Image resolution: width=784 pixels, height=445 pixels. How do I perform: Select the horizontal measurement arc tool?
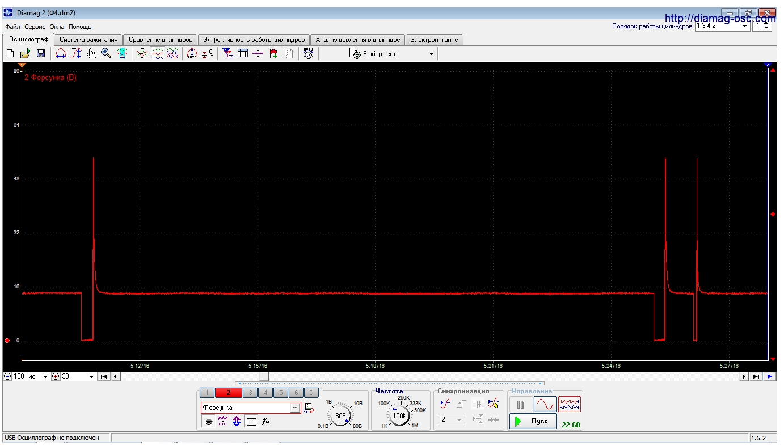point(60,54)
